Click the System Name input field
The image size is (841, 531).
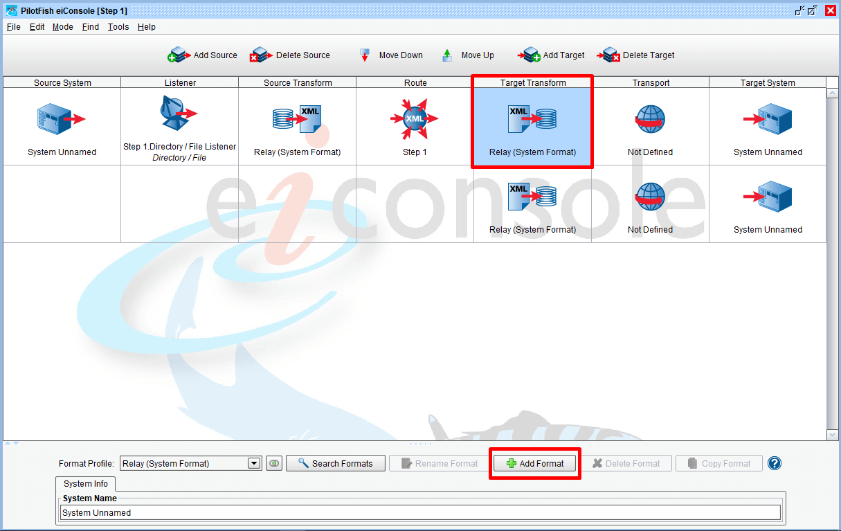click(420, 512)
